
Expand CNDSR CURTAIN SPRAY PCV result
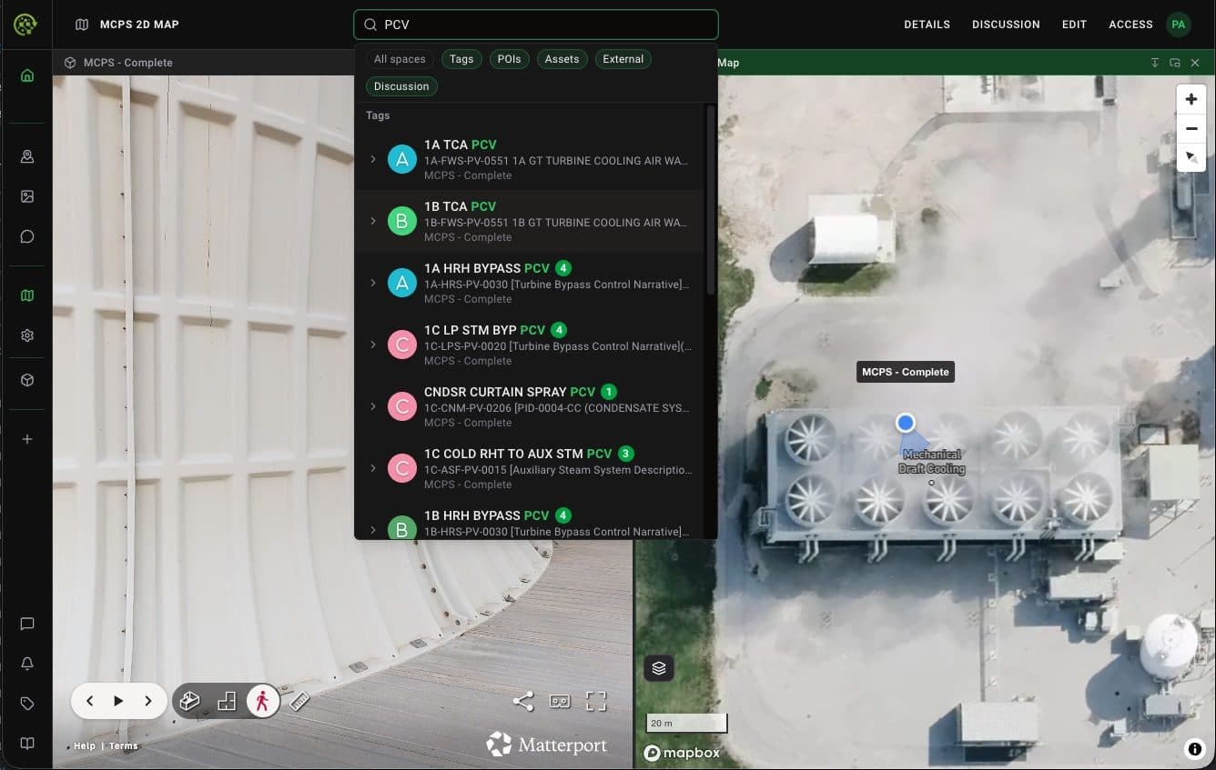point(372,406)
